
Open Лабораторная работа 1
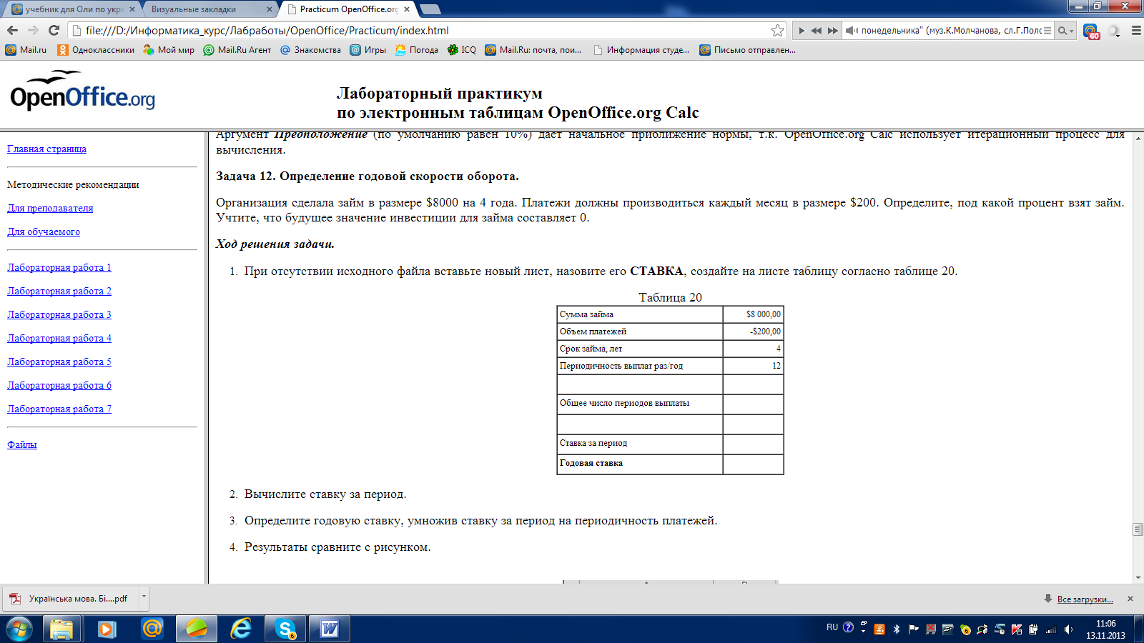pyautogui.click(x=59, y=267)
